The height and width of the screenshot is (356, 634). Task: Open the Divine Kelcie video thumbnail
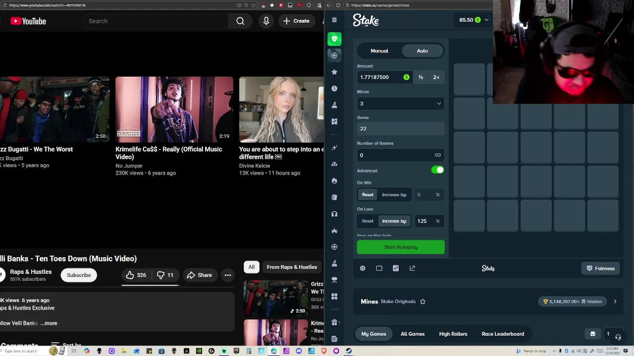[x=281, y=109]
